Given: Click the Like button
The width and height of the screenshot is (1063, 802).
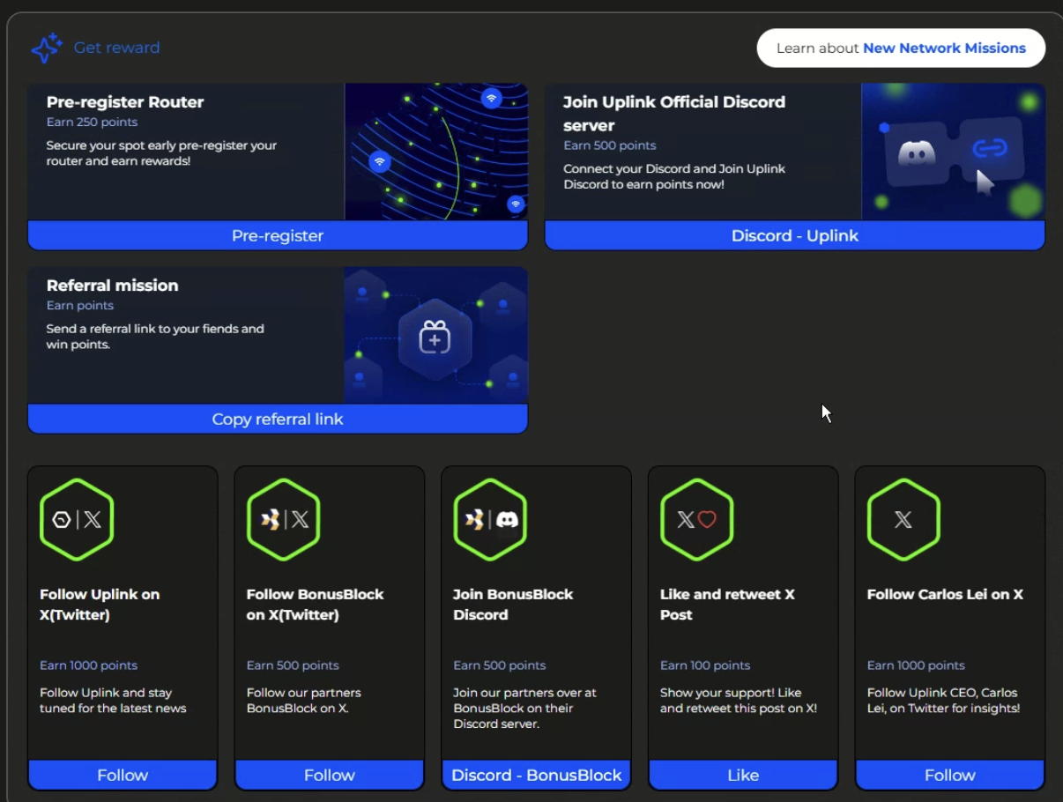Looking at the screenshot, I should (743, 776).
